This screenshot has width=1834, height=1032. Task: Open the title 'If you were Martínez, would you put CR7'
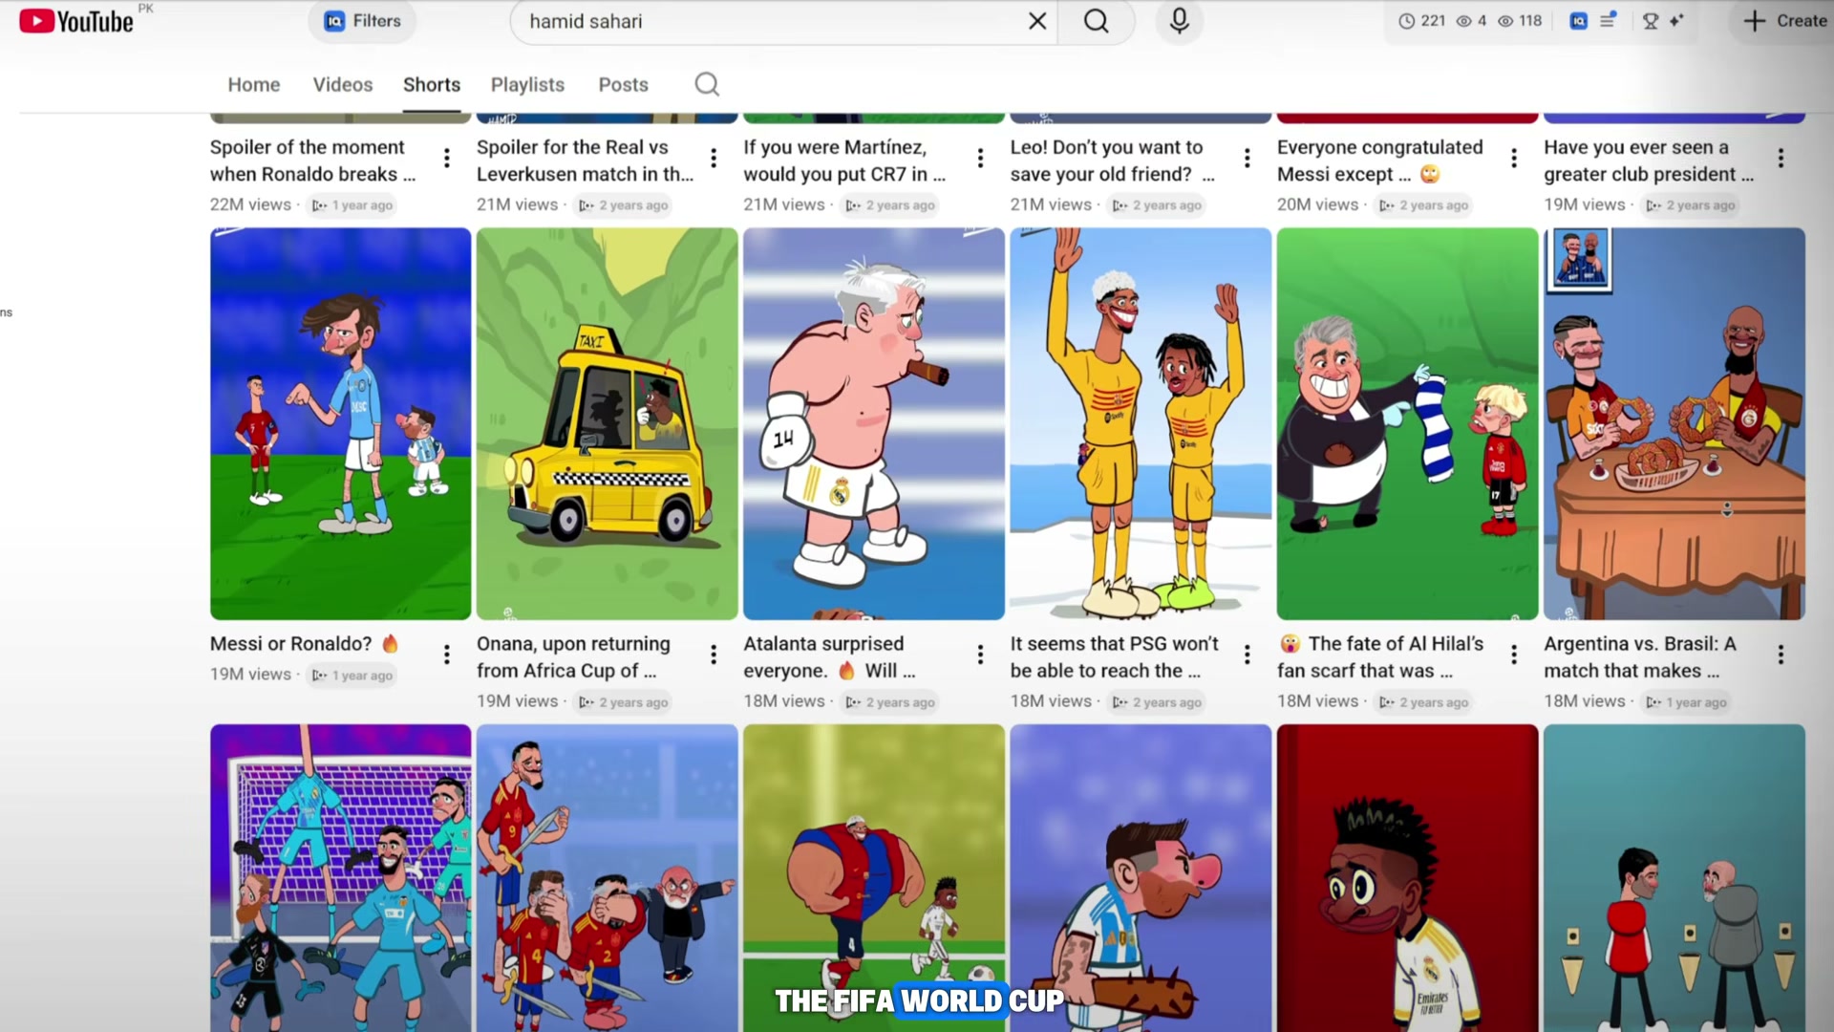[x=844, y=161]
